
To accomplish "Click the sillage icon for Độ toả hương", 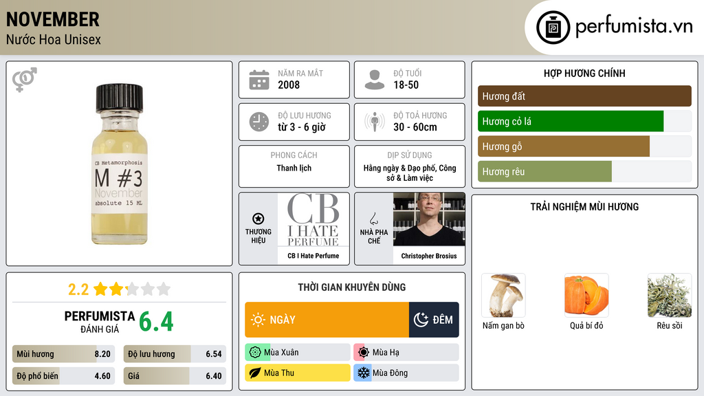I will point(375,122).
